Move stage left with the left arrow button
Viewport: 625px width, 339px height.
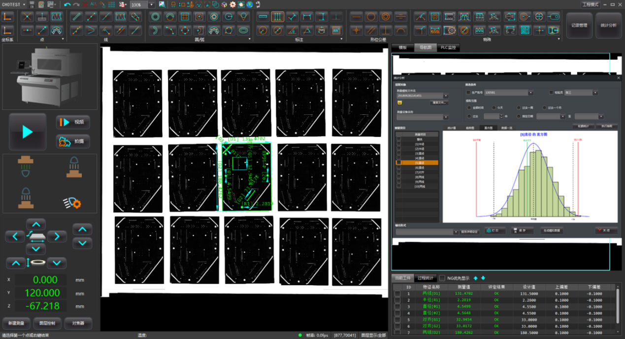pos(15,237)
